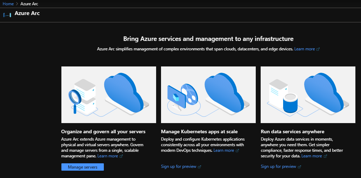Click external icon beside data services Sign up for preview
This screenshot has height=178, width=361.
pos(299,167)
